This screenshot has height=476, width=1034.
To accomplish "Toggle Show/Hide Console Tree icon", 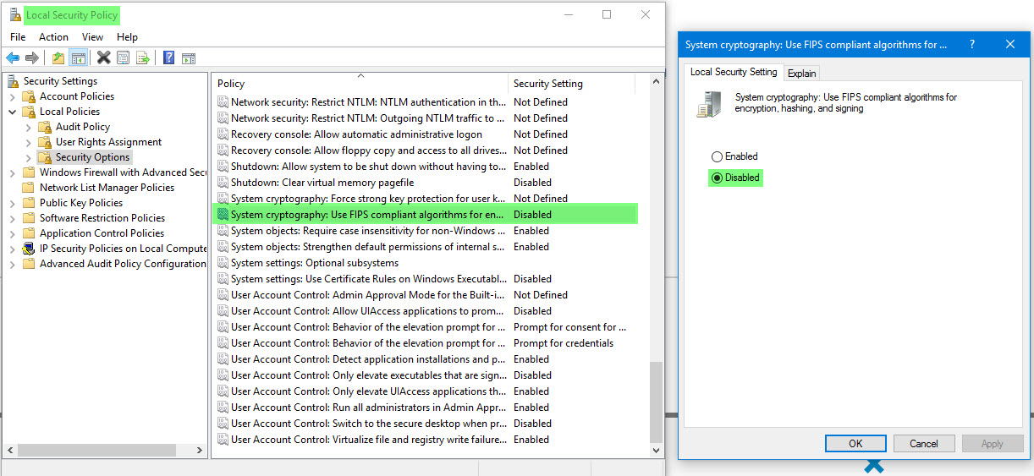I will (x=78, y=57).
